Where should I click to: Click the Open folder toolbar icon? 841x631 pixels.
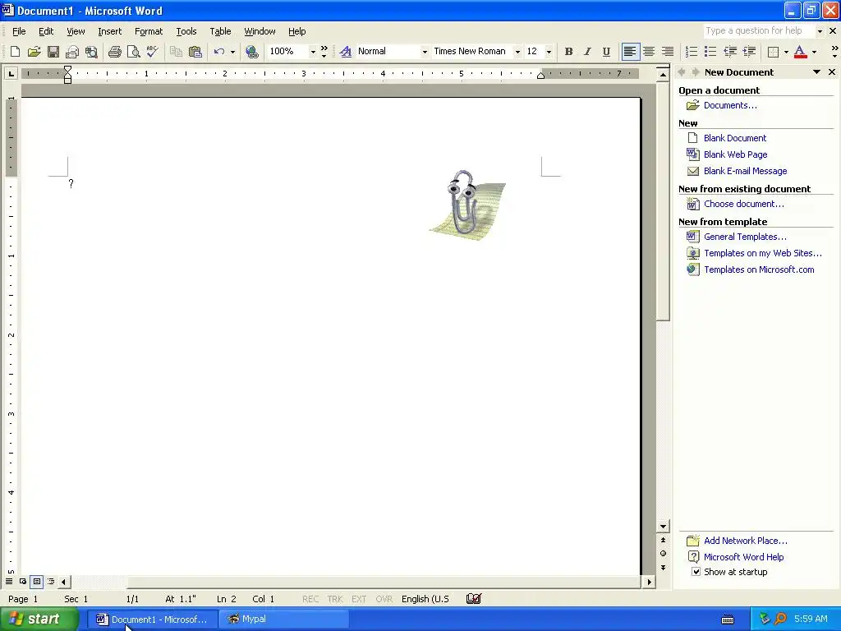coord(34,52)
